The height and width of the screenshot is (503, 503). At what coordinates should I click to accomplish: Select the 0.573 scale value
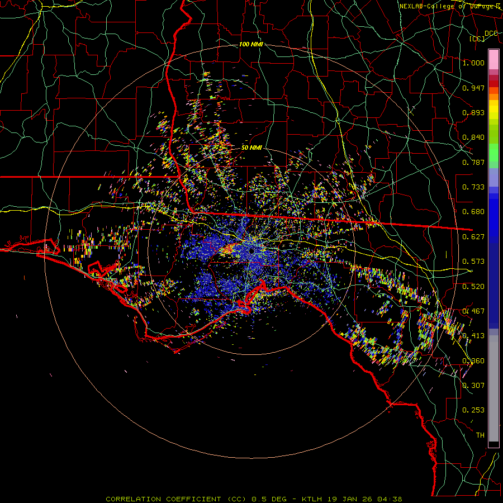click(x=473, y=262)
